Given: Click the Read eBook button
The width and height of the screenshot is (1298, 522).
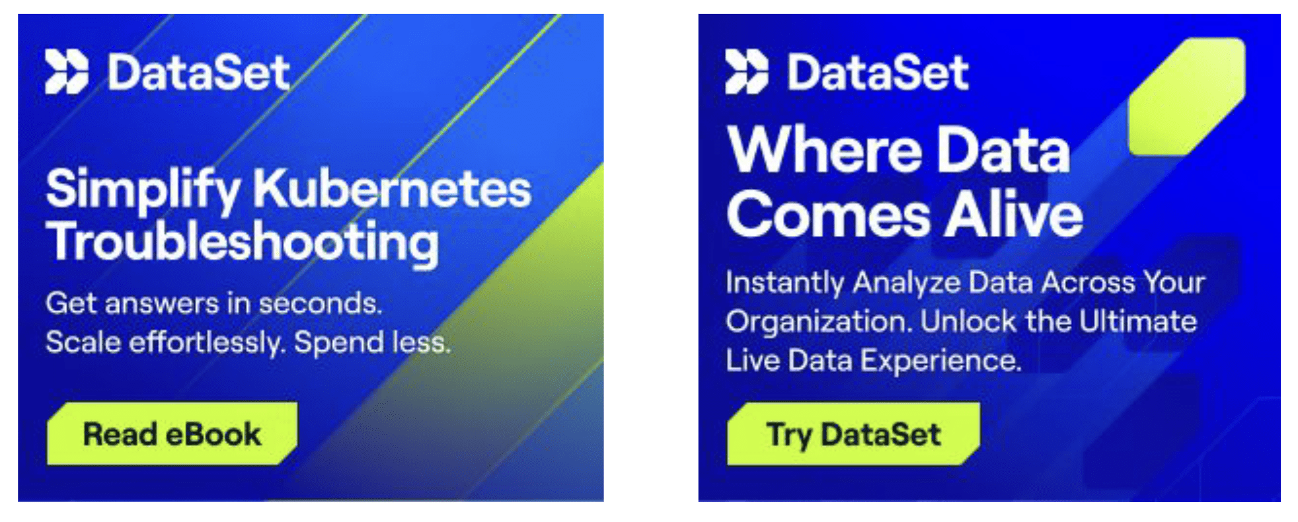Looking at the screenshot, I should (172, 433).
